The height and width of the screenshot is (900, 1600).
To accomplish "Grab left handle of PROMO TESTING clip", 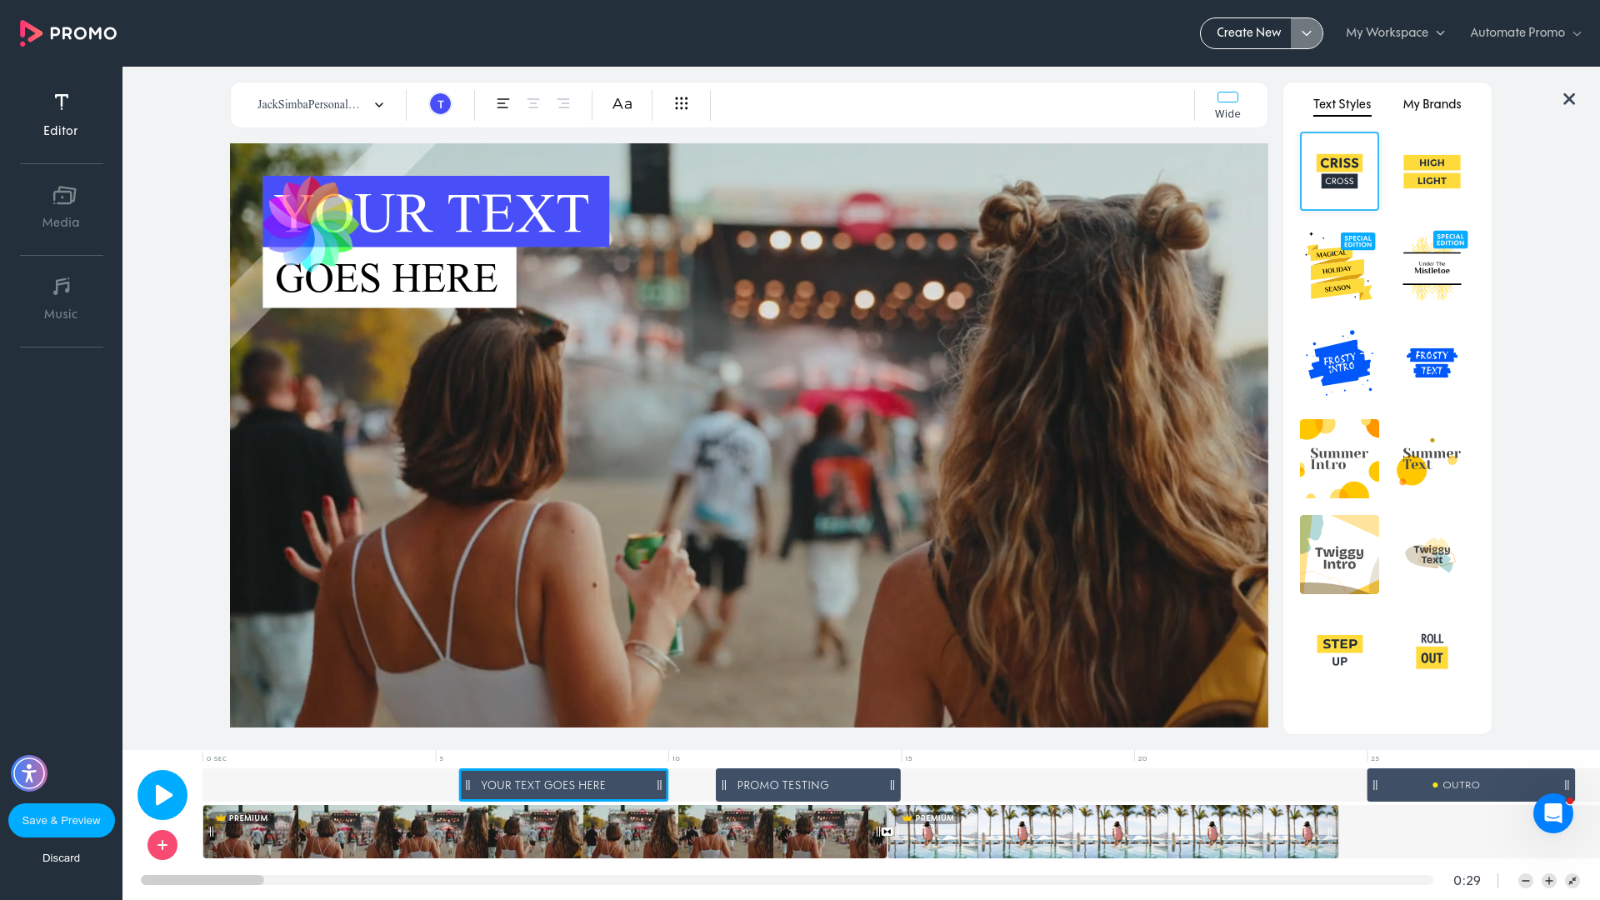I will click(724, 785).
